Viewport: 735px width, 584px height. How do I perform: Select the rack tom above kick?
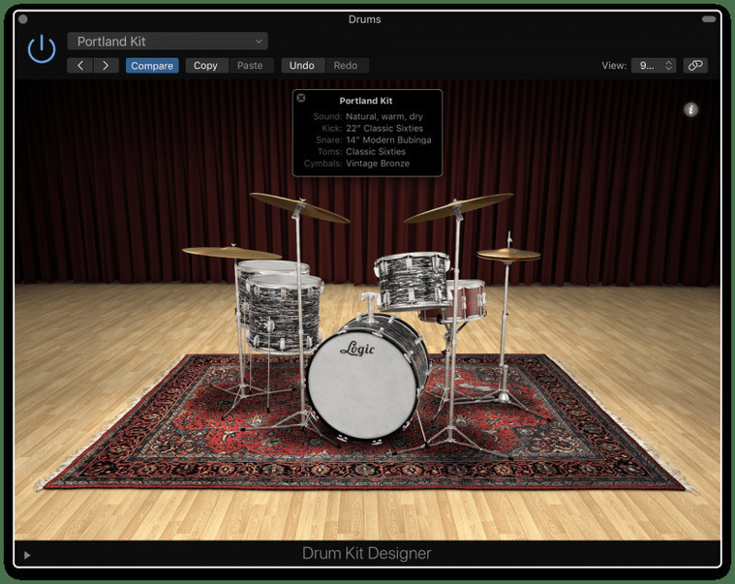coord(413,281)
